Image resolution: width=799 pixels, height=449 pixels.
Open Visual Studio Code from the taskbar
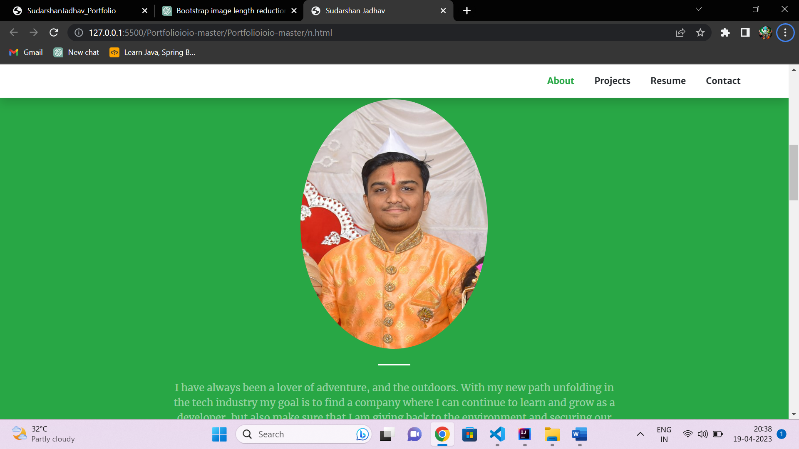[497, 434]
